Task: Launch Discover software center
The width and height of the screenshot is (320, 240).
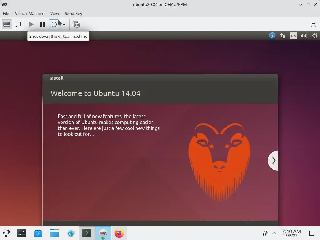Action: coord(38,233)
